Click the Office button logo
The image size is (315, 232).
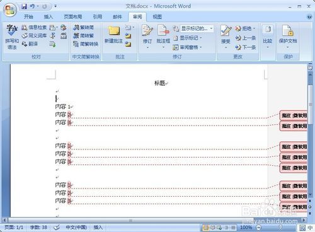point(10,10)
